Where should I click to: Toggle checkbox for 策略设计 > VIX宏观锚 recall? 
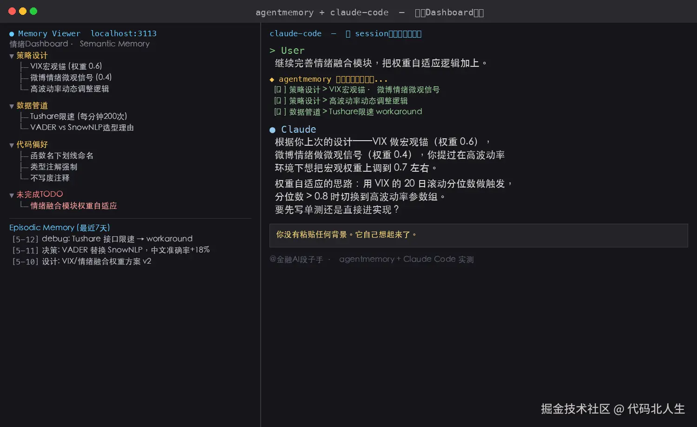pyautogui.click(x=280, y=90)
